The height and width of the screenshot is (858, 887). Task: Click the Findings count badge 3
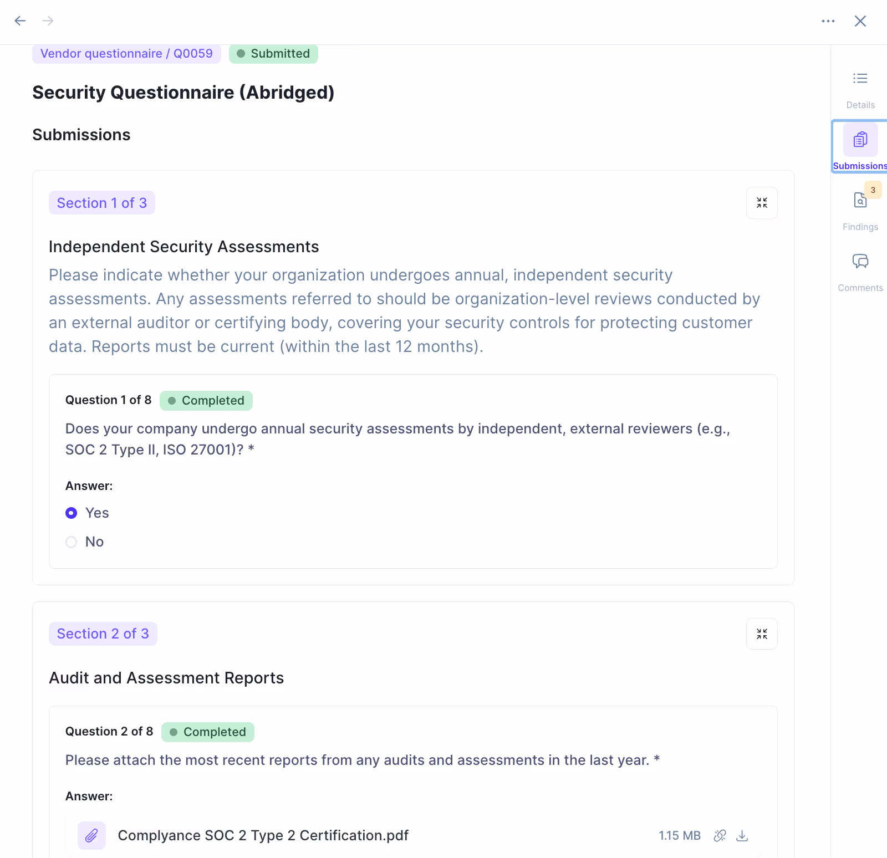click(873, 190)
